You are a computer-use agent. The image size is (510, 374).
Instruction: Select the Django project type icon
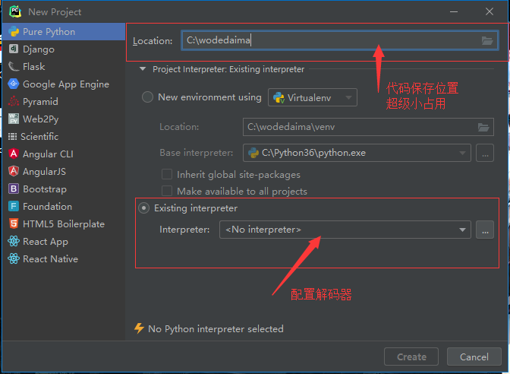click(14, 49)
